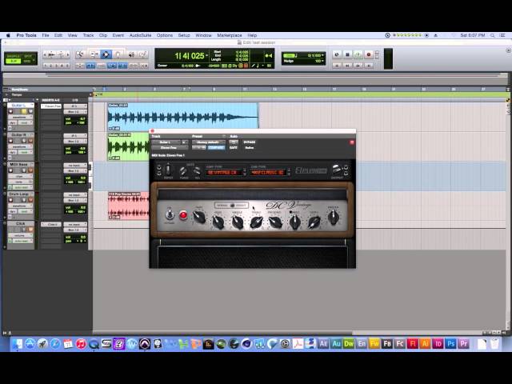The height and width of the screenshot is (384, 512).
Task: Open the Amp Type selector display
Action: pyautogui.click(x=224, y=172)
